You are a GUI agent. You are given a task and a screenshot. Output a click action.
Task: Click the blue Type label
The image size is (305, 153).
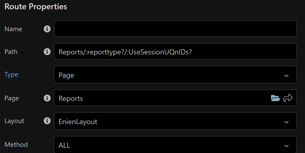point(11,75)
